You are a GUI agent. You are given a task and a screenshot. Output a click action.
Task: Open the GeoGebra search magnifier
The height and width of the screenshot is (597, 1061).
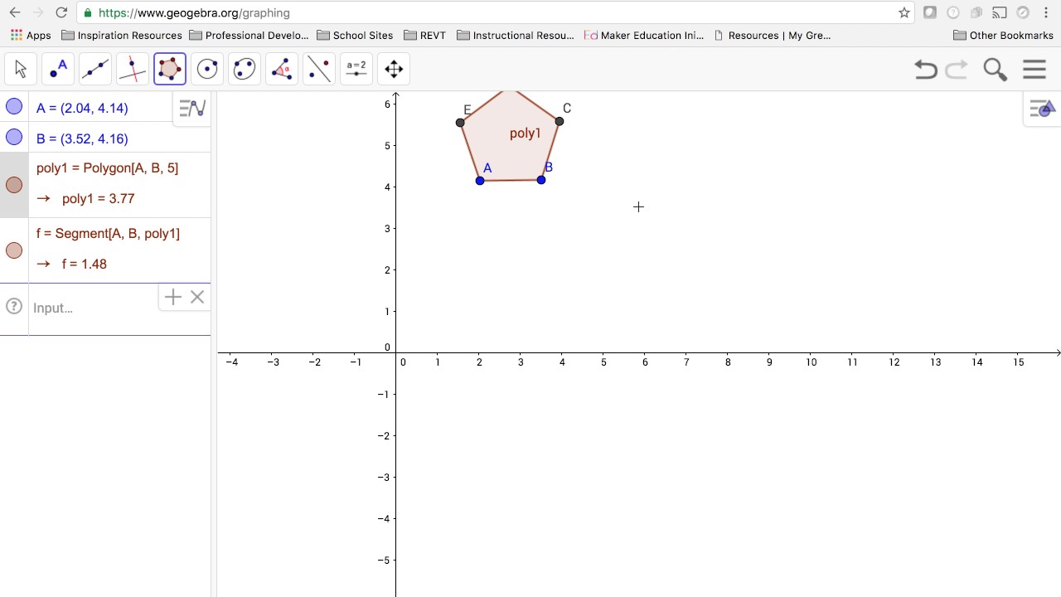pos(996,70)
